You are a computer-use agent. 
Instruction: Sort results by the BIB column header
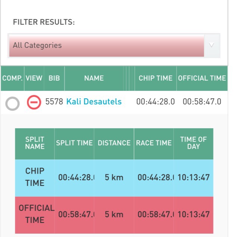click(x=54, y=78)
